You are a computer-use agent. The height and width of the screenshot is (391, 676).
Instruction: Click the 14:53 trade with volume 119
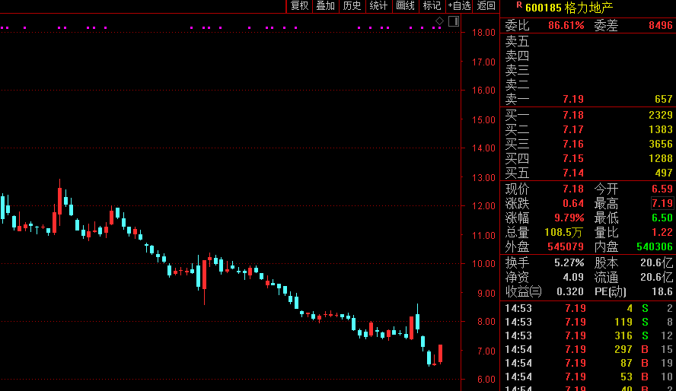(588, 322)
